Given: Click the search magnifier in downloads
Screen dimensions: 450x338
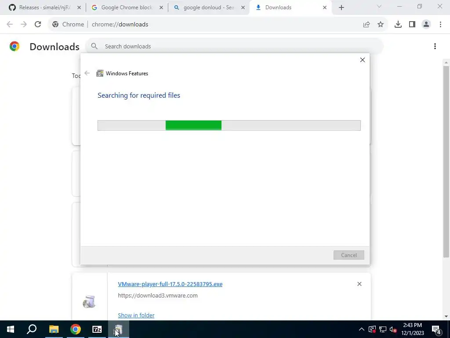Looking at the screenshot, I should 94,46.
